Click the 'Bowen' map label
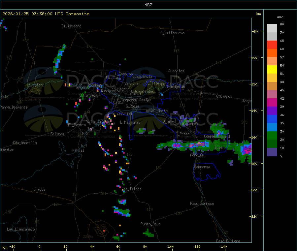Viewport: 297px width, 251px height. coord(220,147)
